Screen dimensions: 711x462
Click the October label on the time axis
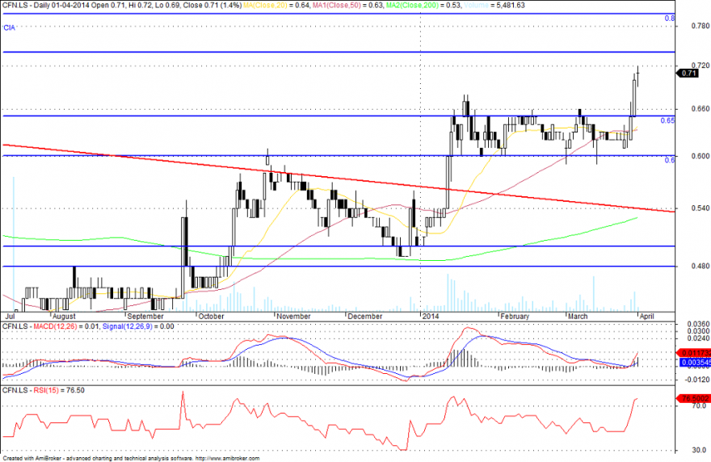point(211,316)
